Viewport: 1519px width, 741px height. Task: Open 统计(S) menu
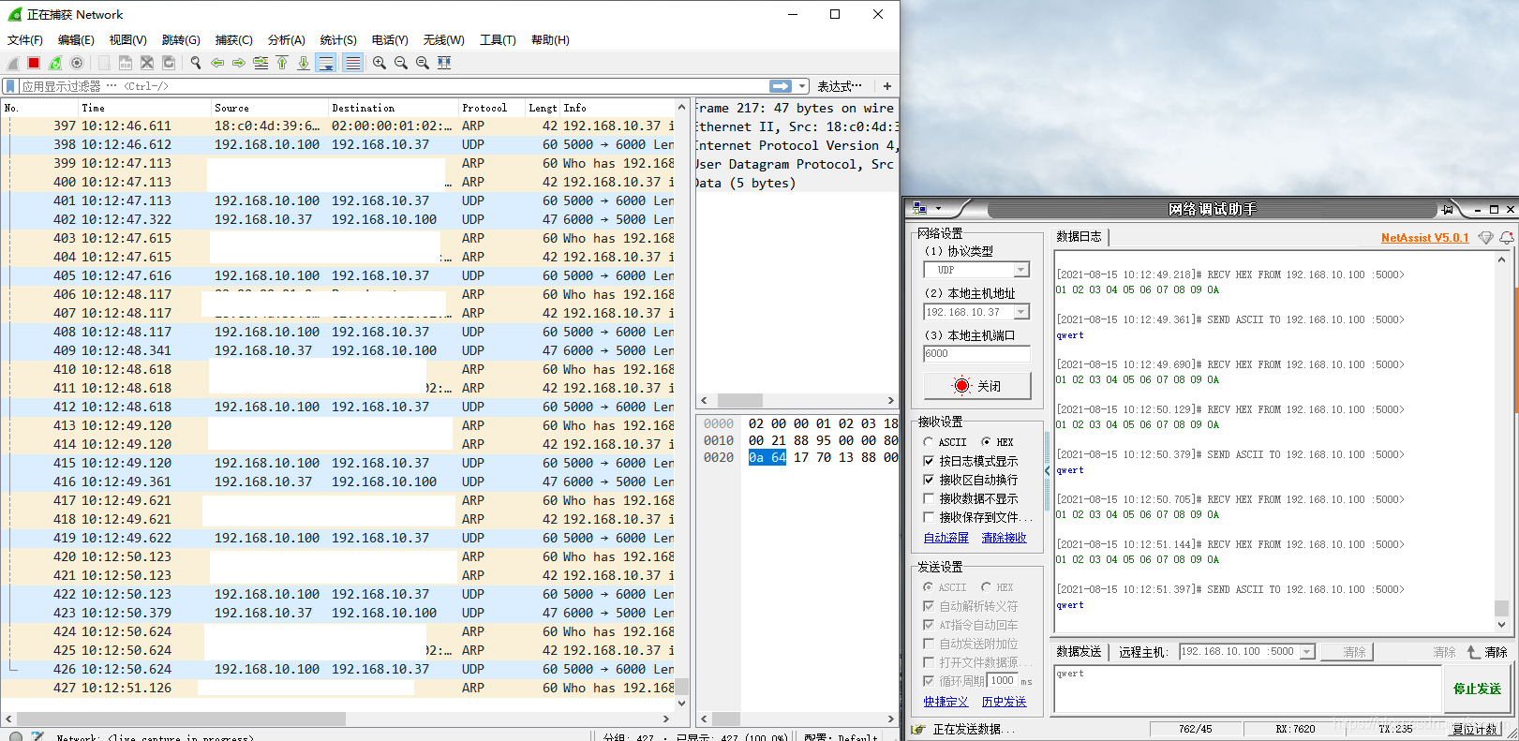coord(338,40)
